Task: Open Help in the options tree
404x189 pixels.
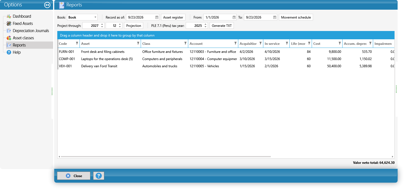Action: coord(17,52)
